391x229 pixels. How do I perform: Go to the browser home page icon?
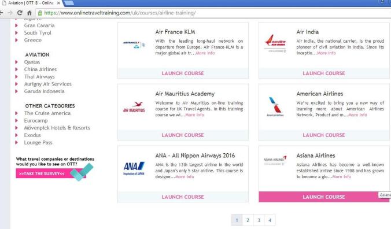[29, 13]
